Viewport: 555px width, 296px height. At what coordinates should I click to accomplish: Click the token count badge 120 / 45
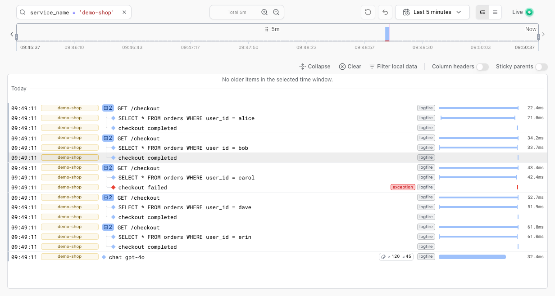[x=396, y=257]
